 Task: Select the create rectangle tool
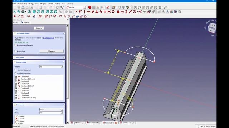(x=50, y=16)
